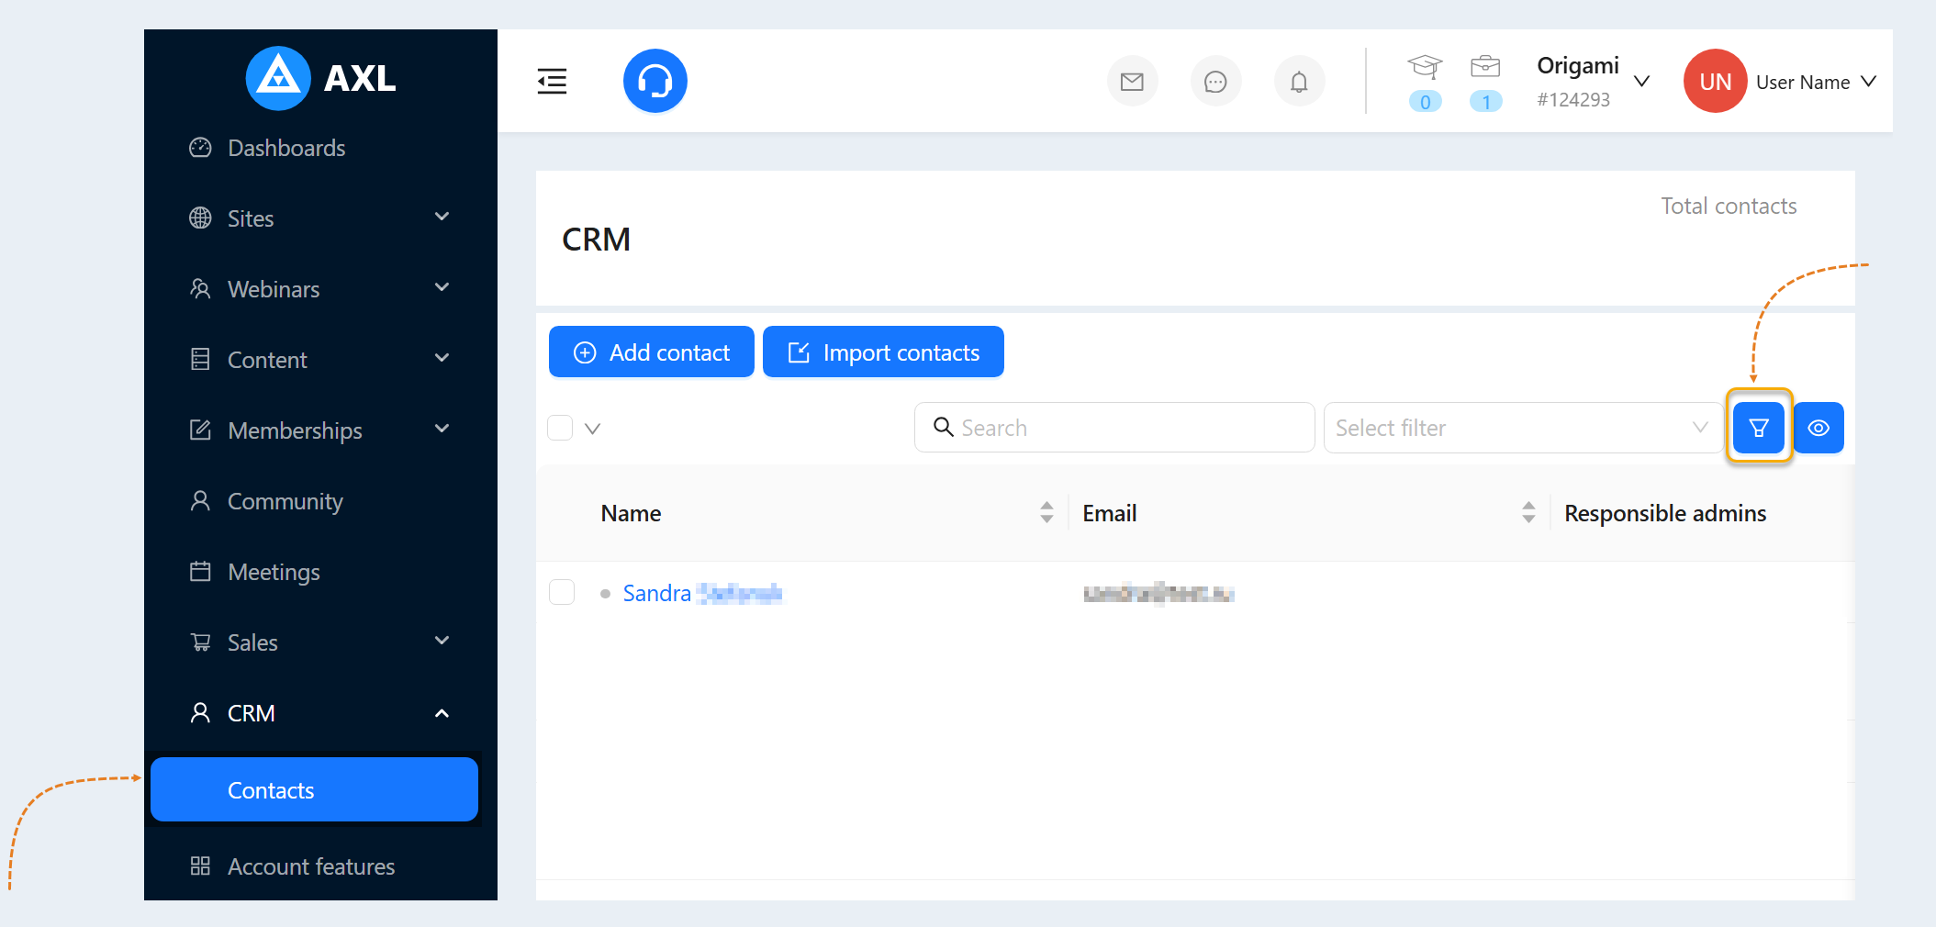Viewport: 1936px width, 927px height.
Task: Sort the Email column using its arrows
Action: tap(1528, 512)
